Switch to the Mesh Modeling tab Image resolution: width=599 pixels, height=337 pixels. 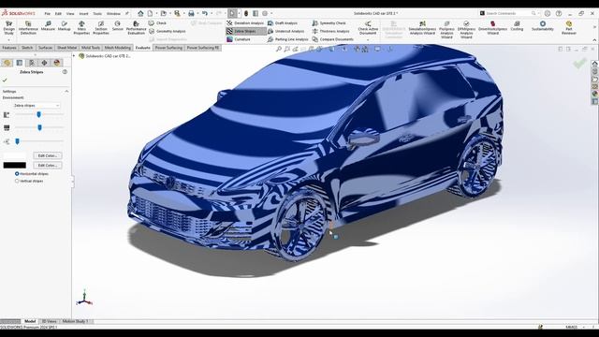click(x=118, y=48)
